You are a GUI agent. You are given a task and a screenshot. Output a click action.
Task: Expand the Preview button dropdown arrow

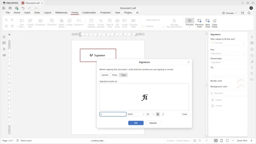tap(189, 27)
